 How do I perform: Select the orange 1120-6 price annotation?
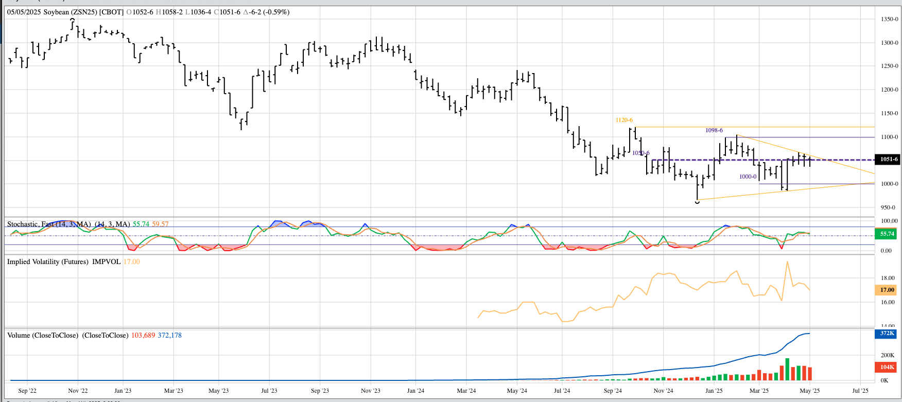(624, 120)
